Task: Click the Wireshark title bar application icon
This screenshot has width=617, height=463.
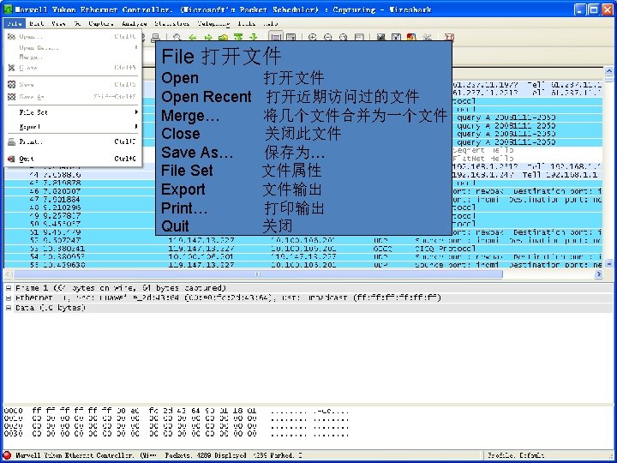Action: [8, 9]
